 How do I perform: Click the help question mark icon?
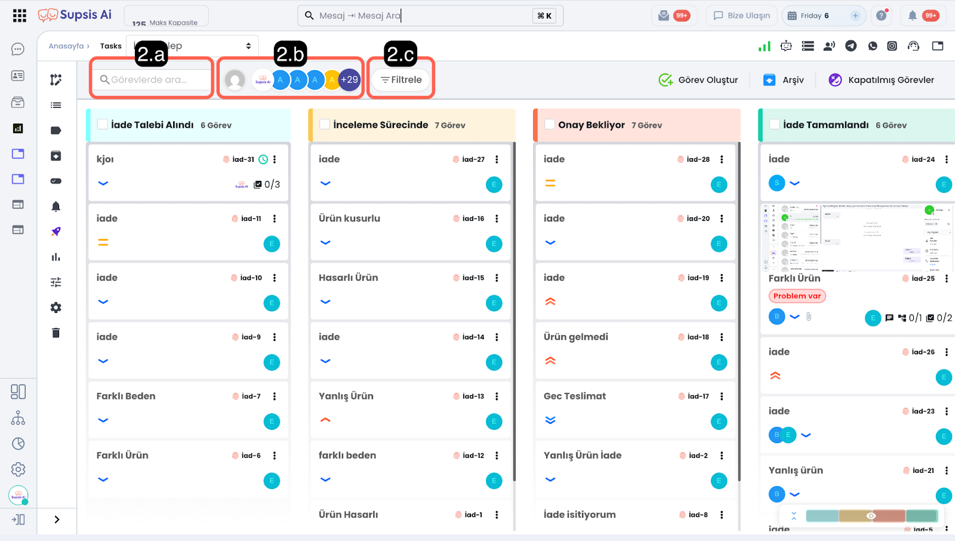pos(881,16)
